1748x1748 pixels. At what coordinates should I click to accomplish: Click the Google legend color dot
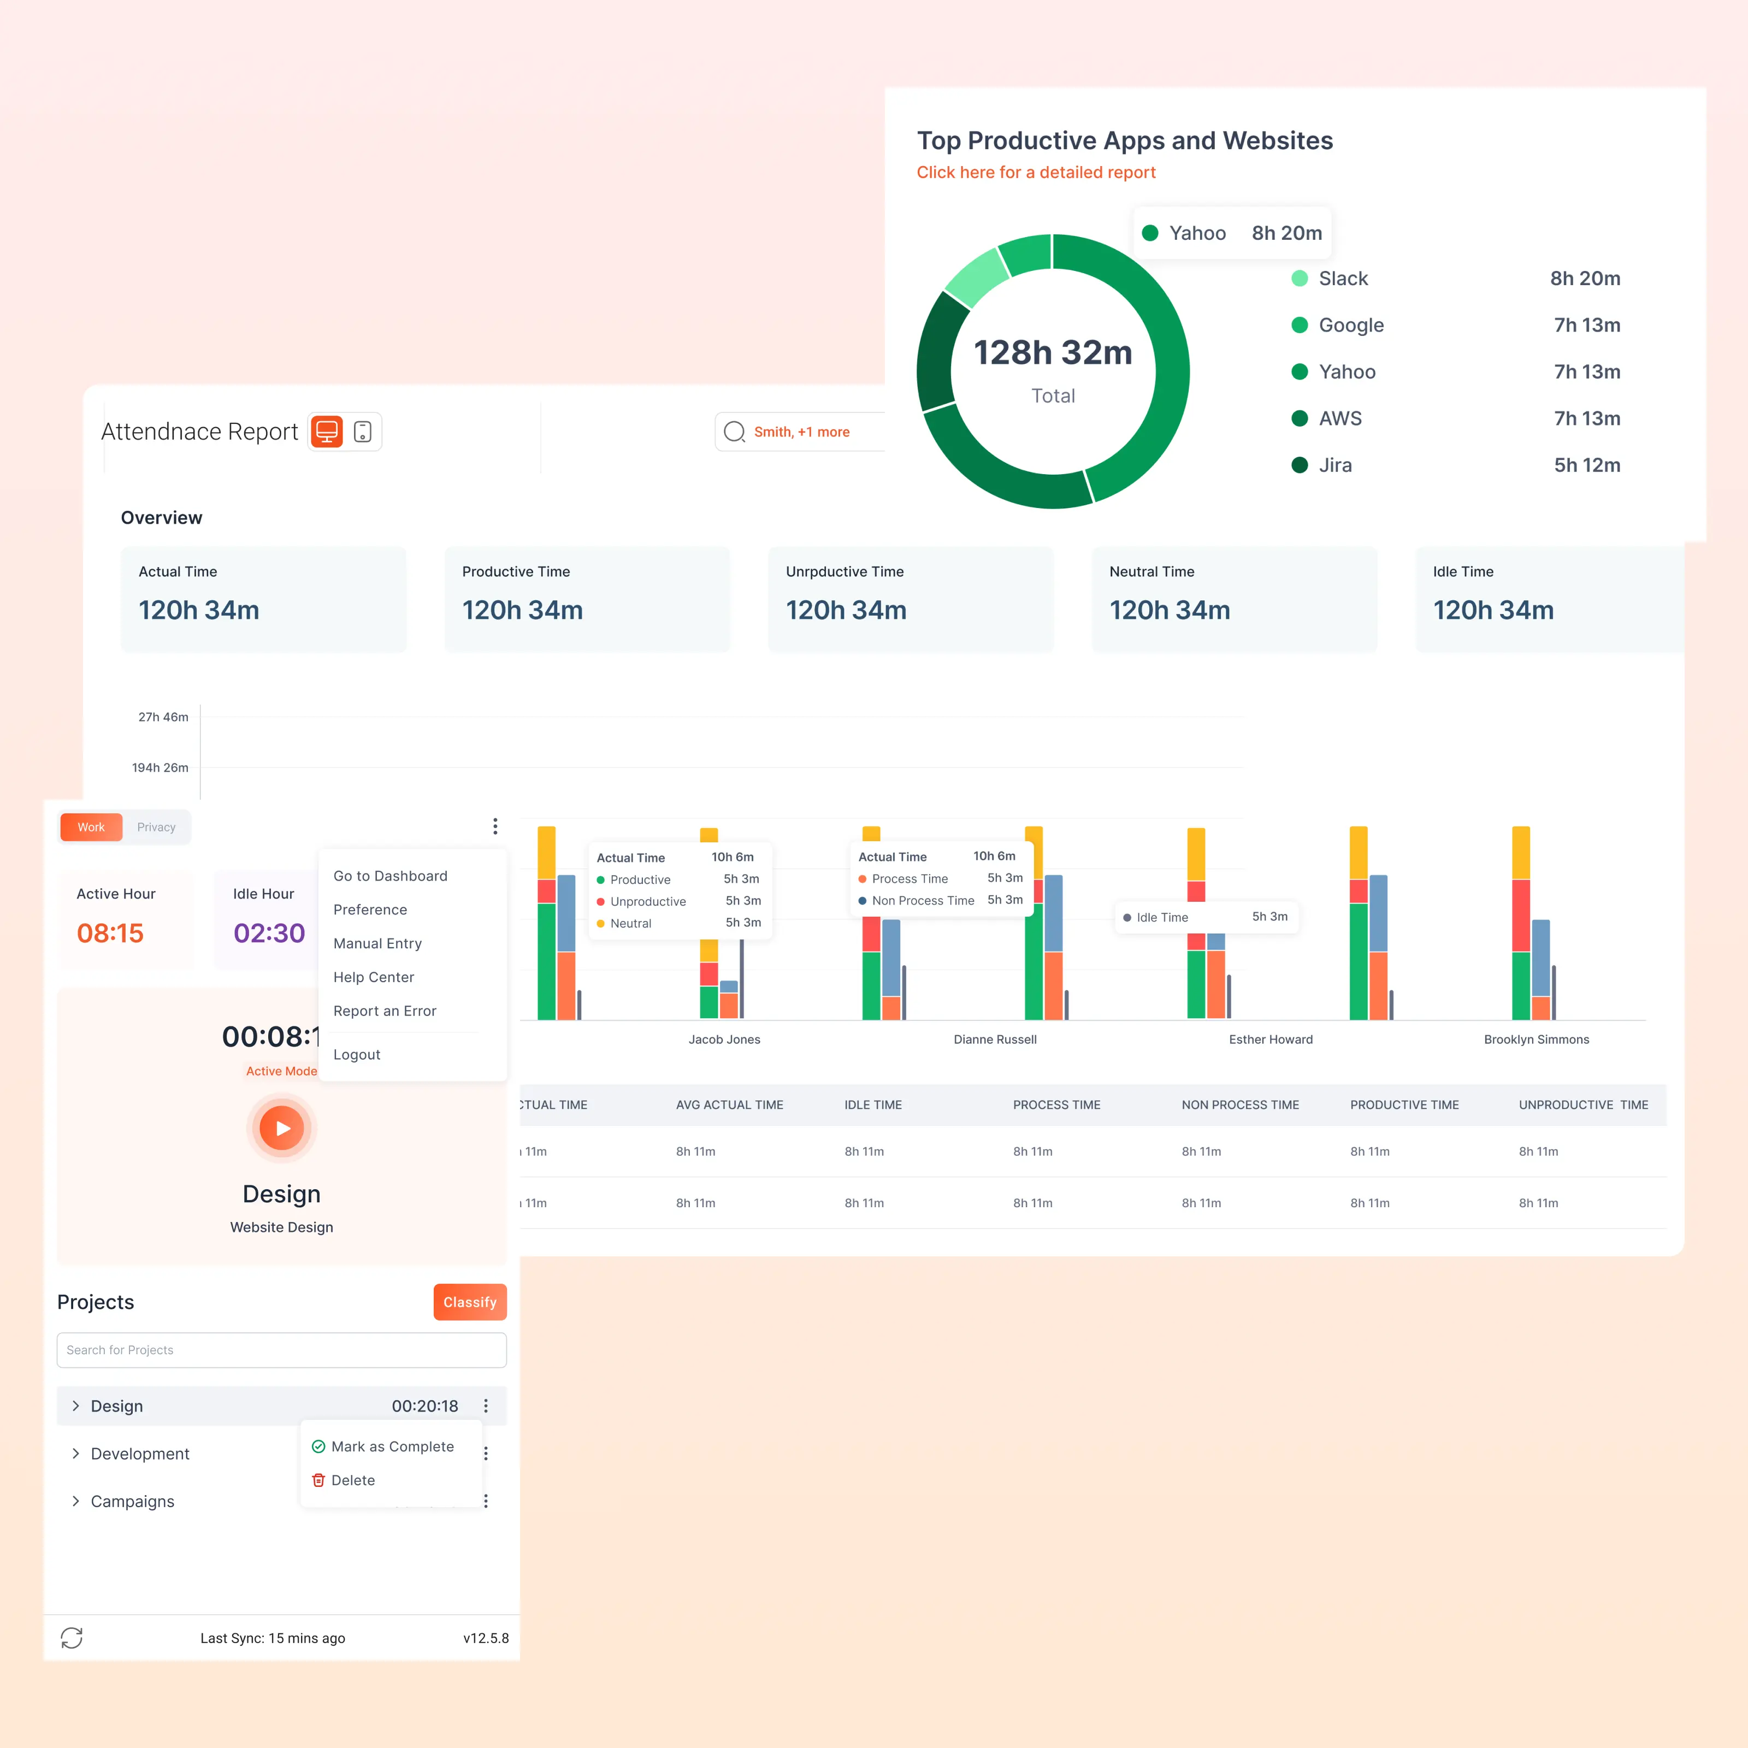[x=1299, y=325]
